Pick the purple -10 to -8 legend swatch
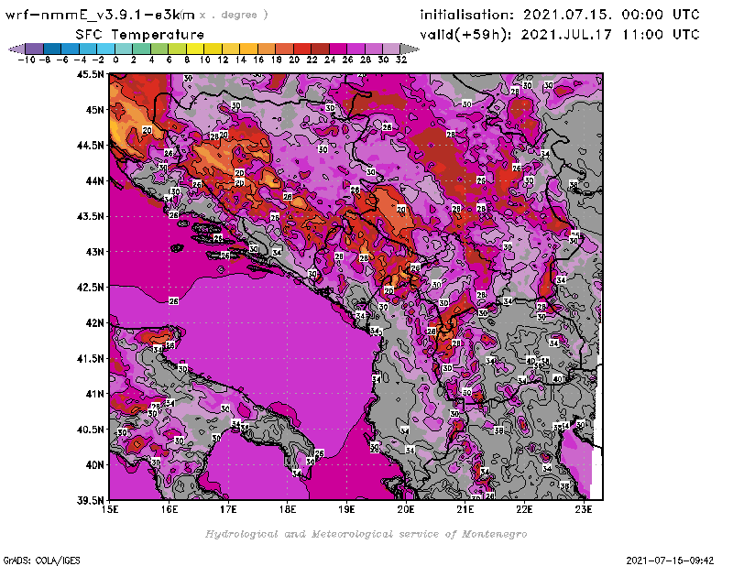Image resolution: width=733 pixels, height=566 pixels. pyautogui.click(x=35, y=49)
